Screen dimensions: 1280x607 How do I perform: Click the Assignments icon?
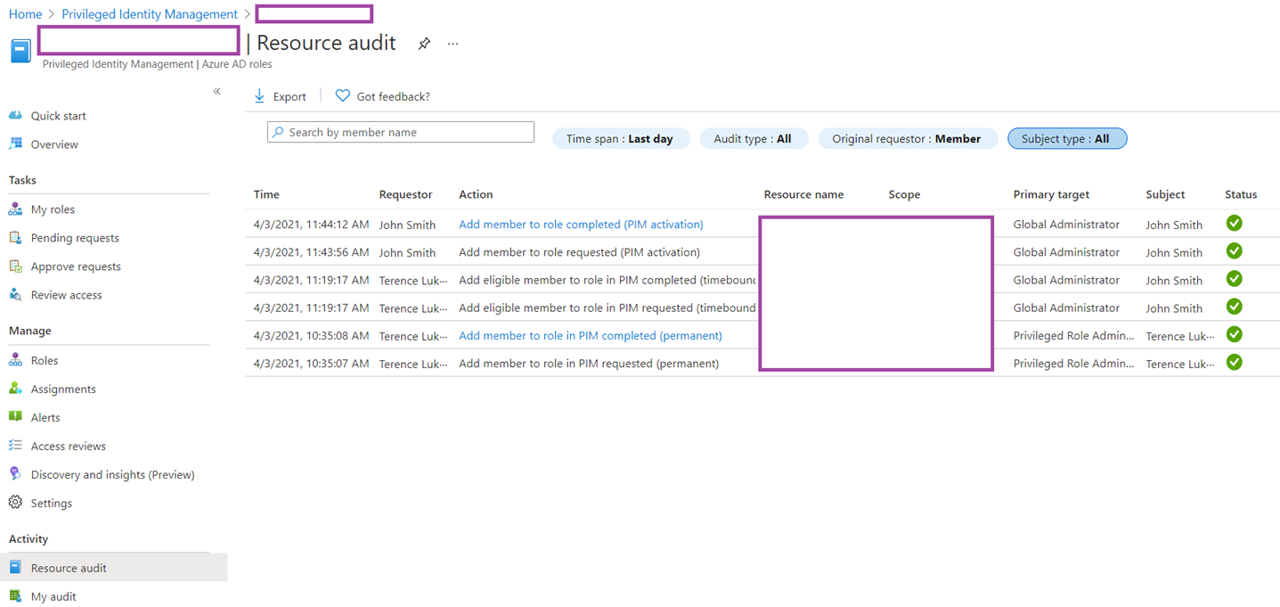pyautogui.click(x=15, y=389)
